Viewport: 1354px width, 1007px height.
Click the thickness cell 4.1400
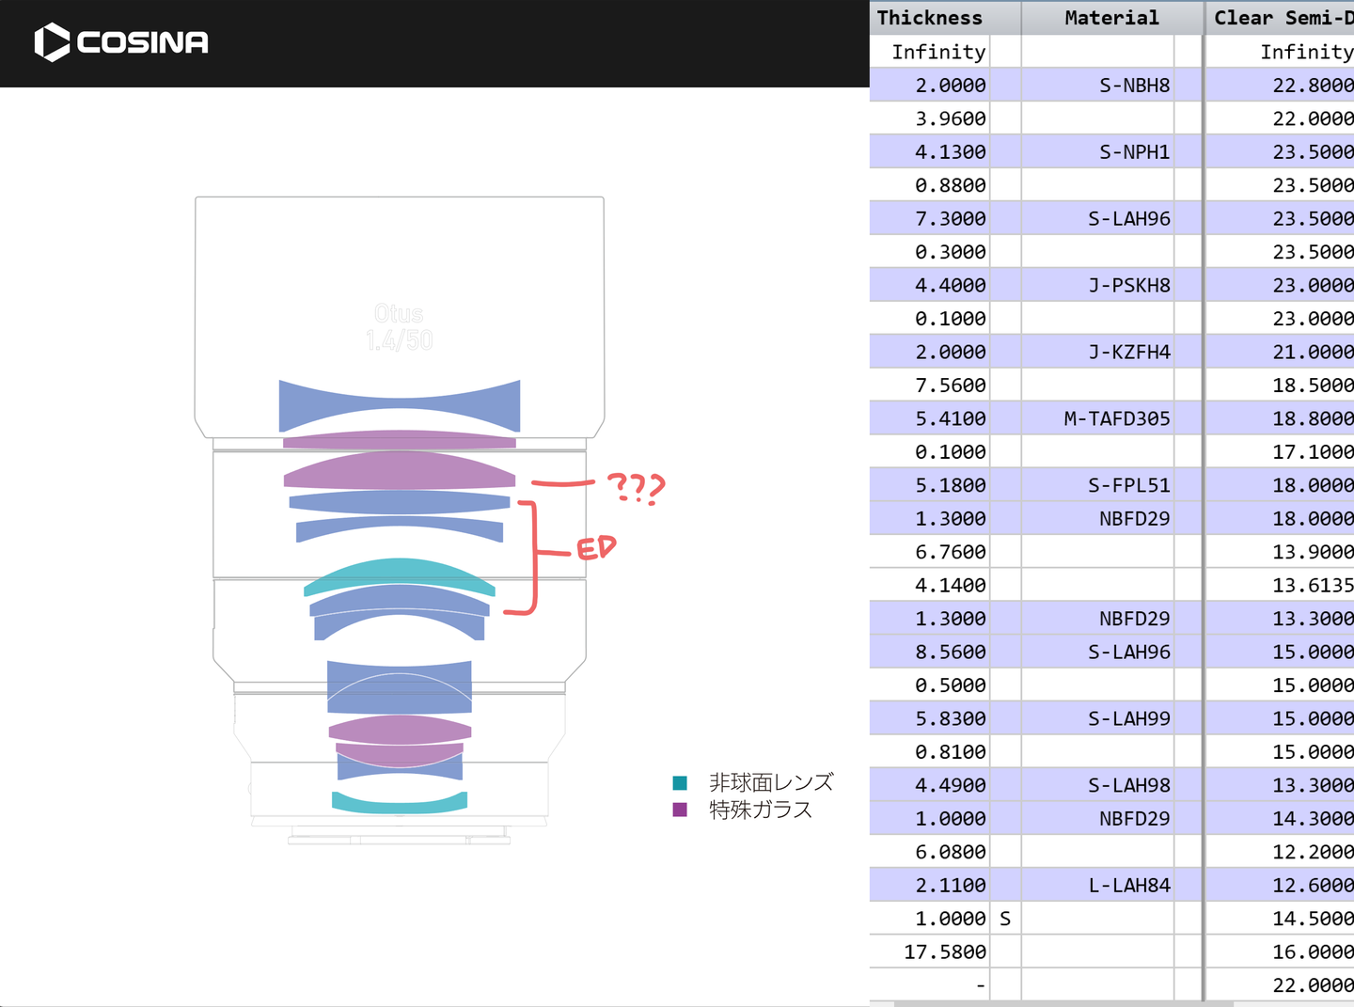pos(930,586)
